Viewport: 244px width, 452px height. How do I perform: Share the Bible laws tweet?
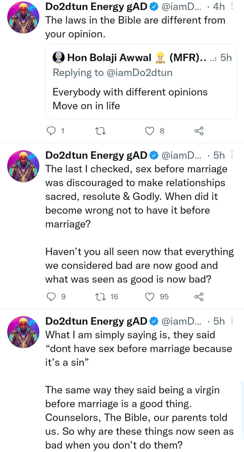tap(199, 131)
